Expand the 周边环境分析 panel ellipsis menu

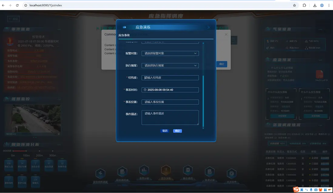pos(59,145)
